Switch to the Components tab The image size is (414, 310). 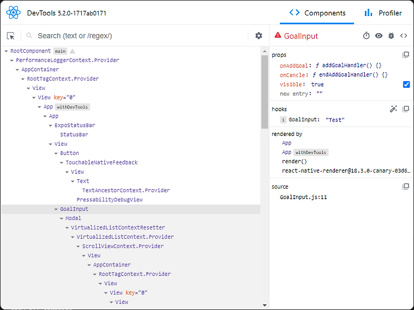317,13
